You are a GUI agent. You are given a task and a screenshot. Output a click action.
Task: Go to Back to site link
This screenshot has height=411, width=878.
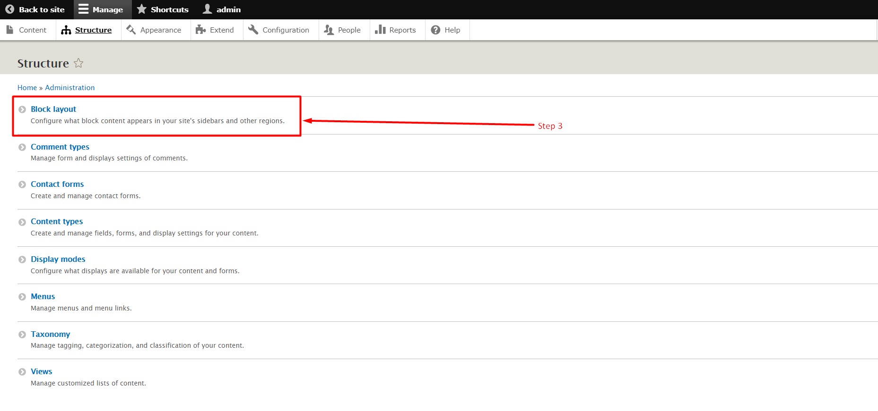pyautogui.click(x=36, y=9)
